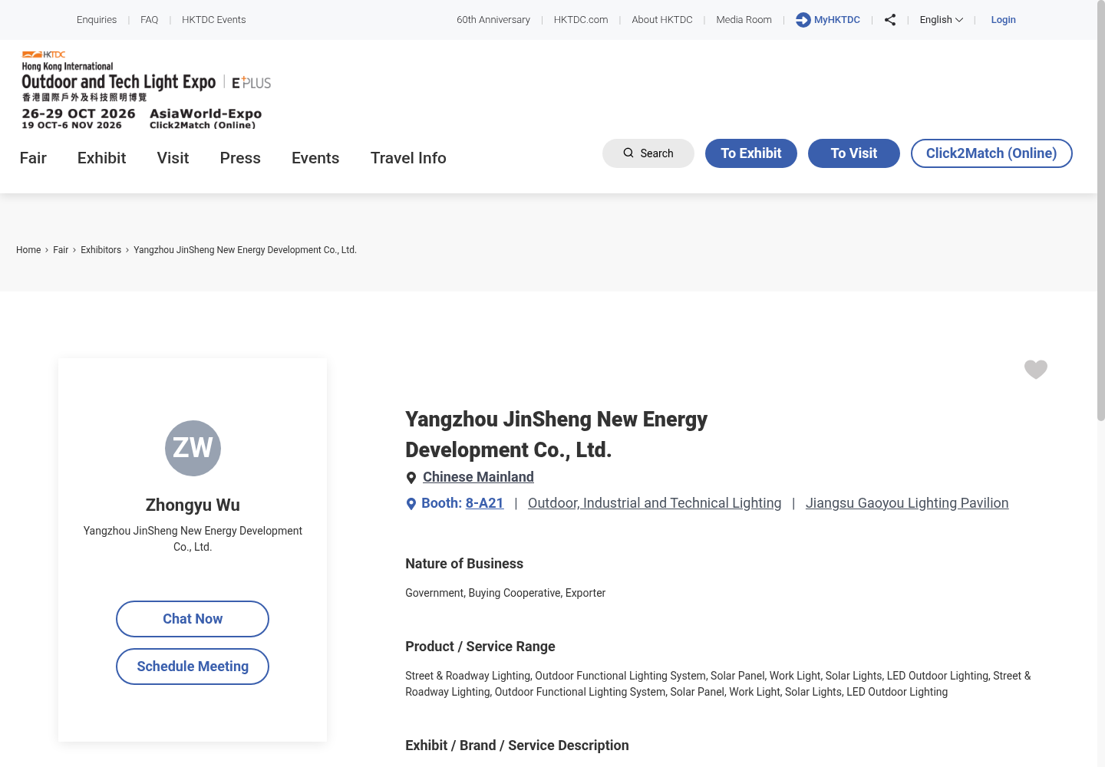This screenshot has height=767, width=1105.
Task: Favorite exhibitor with the heart icon
Action: point(1036,370)
